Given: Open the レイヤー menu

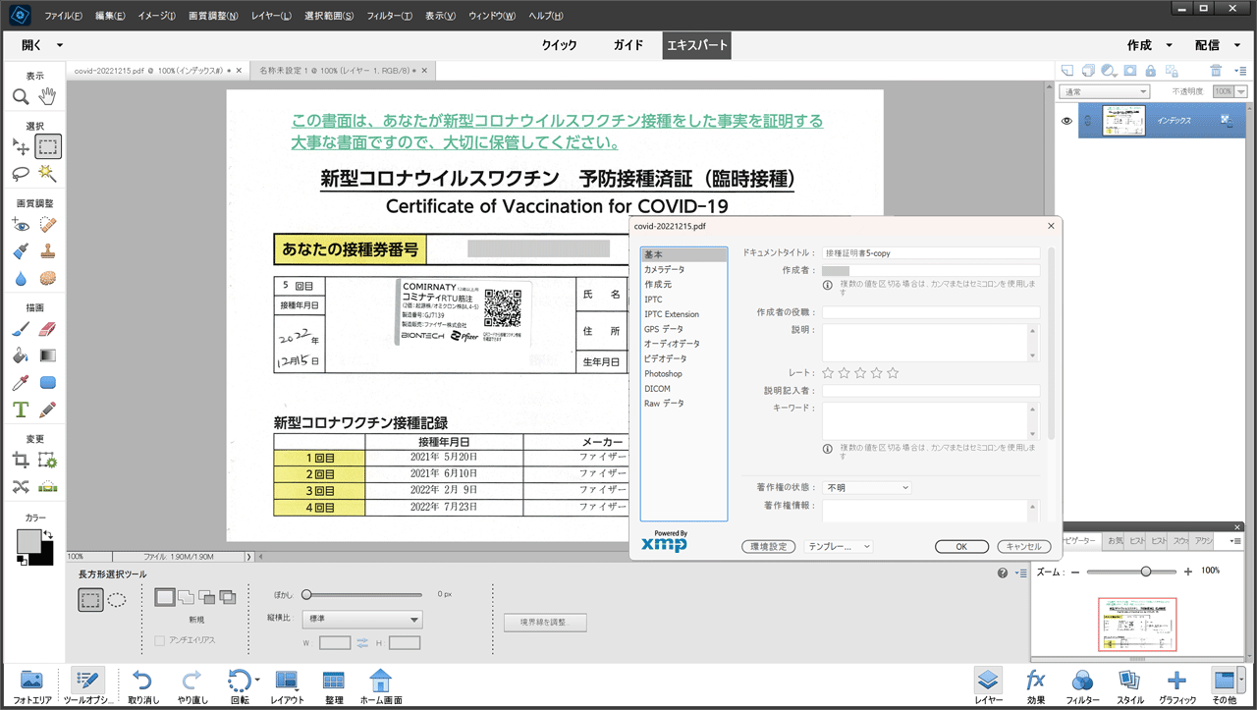Looking at the screenshot, I should [x=271, y=17].
